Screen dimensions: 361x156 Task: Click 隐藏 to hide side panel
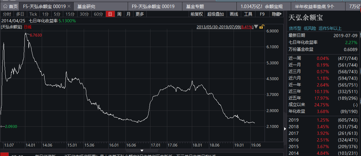(277, 14)
